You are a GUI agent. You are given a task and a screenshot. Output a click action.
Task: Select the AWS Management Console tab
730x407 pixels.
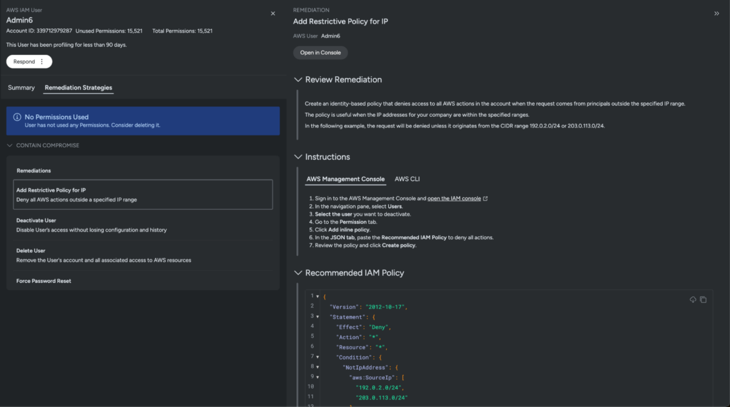pyautogui.click(x=345, y=179)
